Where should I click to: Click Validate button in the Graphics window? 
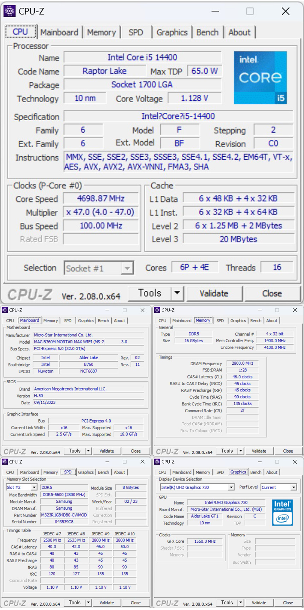click(259, 603)
